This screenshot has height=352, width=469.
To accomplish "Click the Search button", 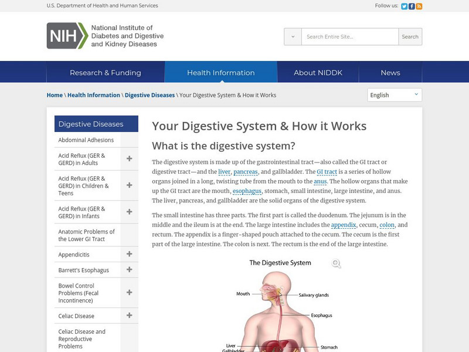I will (x=409, y=36).
